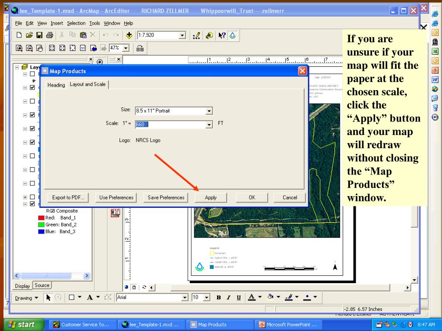Click the Green Band_2 color swatch
This screenshot has height=331, width=442.
41,225
